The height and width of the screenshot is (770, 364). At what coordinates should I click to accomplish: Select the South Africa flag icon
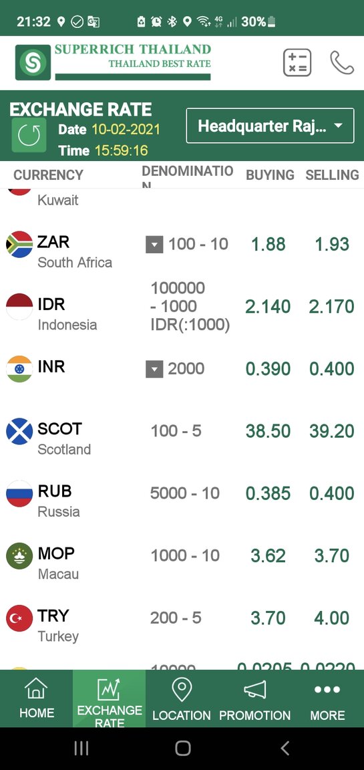19,244
